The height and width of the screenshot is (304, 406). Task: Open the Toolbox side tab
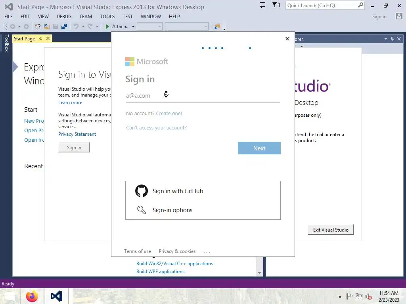(x=6, y=43)
